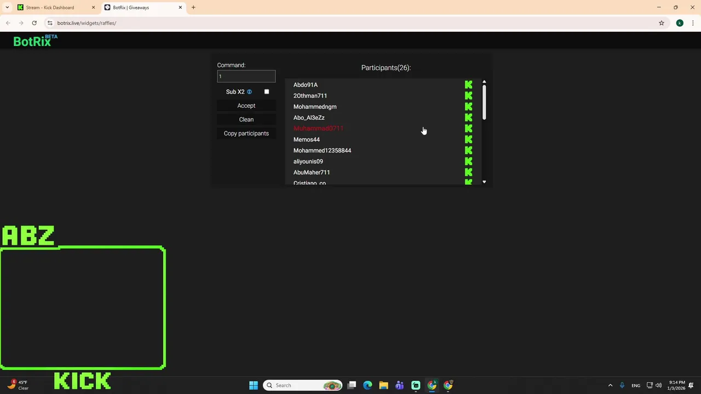Viewport: 701px width, 394px height.
Task: Click the Kick icon beside AbuMaher711
Action: point(468,172)
